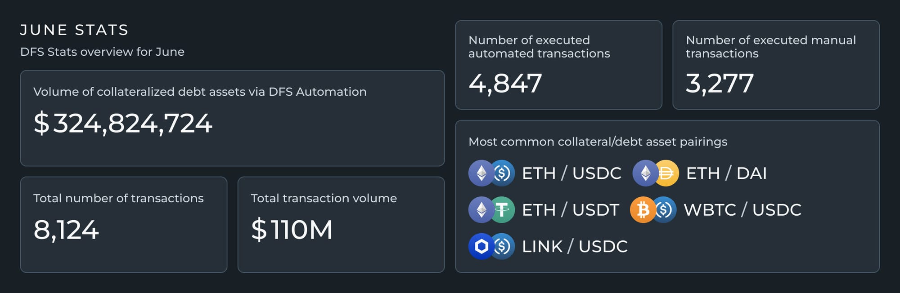Select the WBTC / USDC pairing label

(x=742, y=210)
